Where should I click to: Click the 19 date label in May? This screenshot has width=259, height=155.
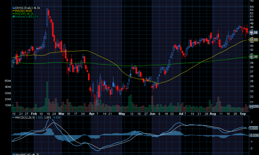tap(139, 114)
